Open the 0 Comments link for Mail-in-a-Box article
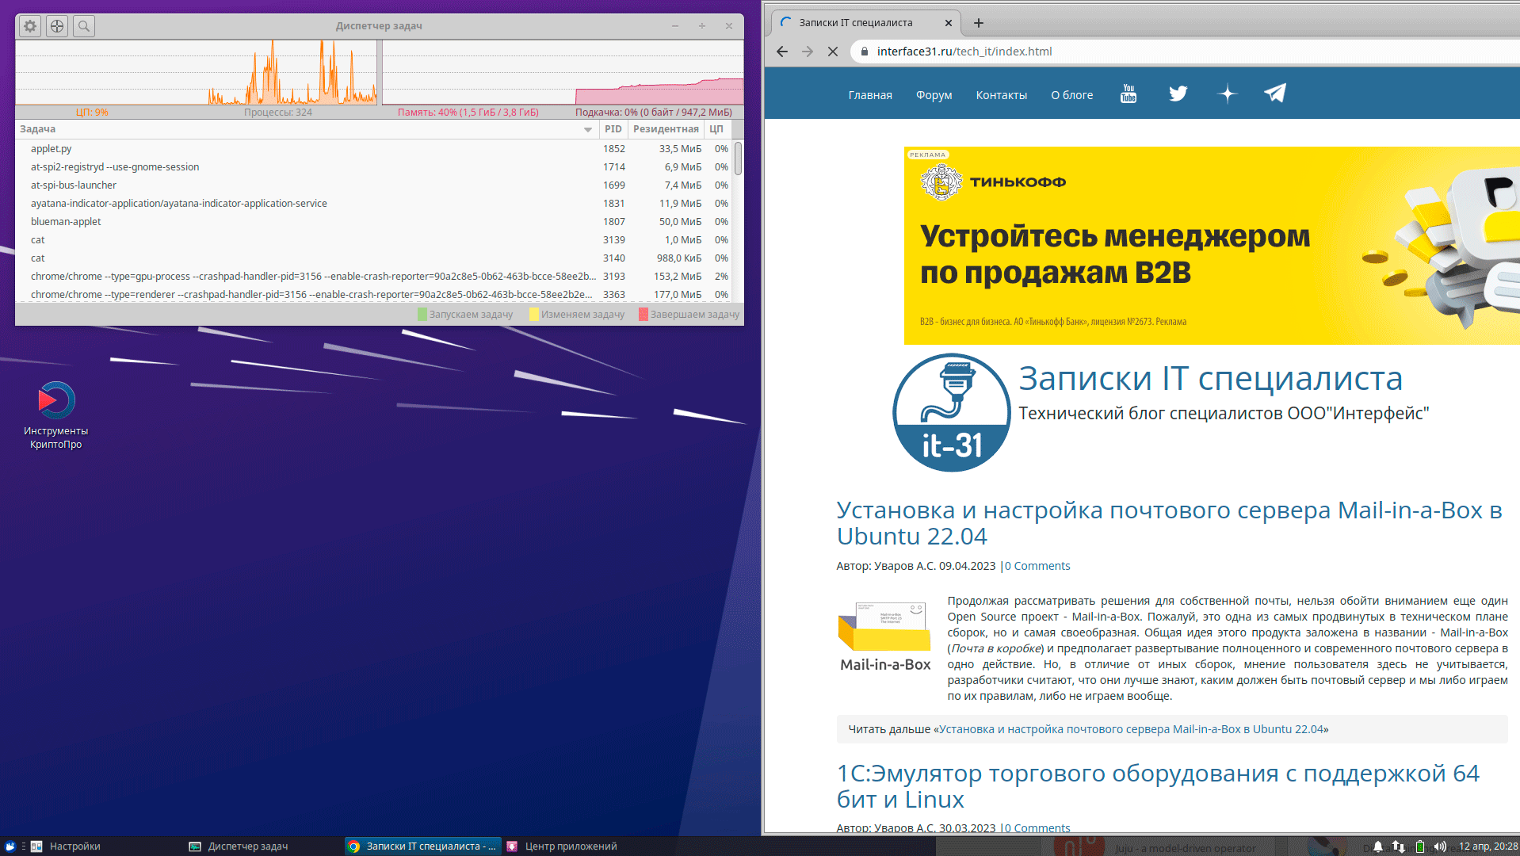This screenshot has width=1520, height=856. [1037, 566]
